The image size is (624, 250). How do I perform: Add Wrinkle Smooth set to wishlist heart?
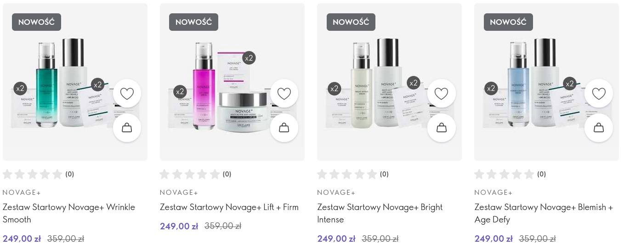click(127, 93)
